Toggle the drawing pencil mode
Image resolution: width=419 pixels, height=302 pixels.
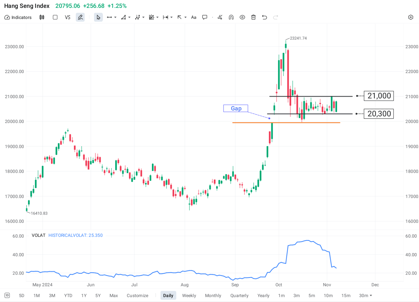(x=80, y=17)
